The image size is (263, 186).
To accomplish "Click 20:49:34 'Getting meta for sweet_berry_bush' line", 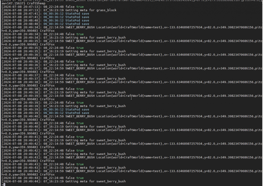I will pos(63,38).
